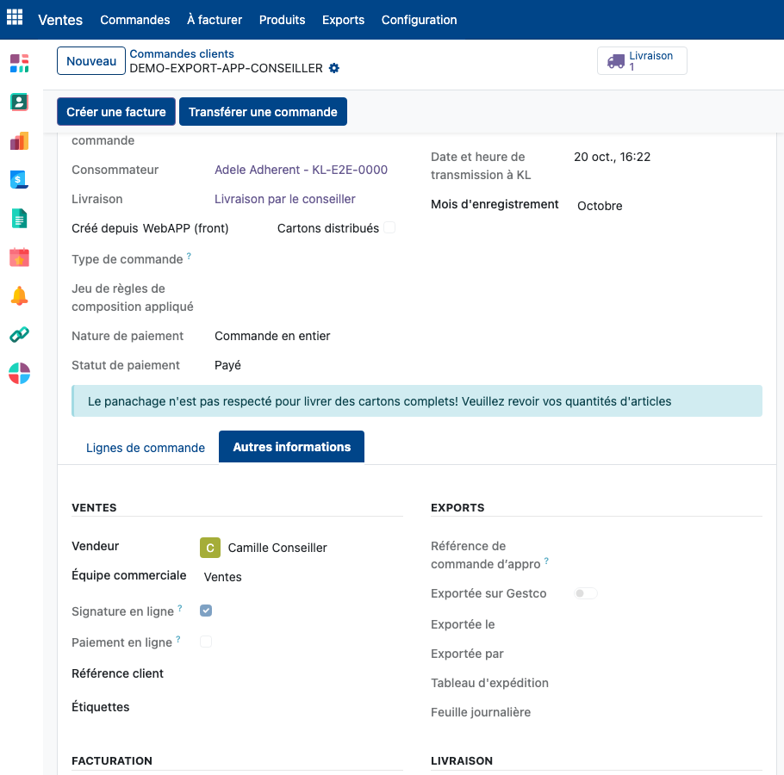Open the Contacts app icon in sidebar
The width and height of the screenshot is (784, 775).
click(20, 102)
